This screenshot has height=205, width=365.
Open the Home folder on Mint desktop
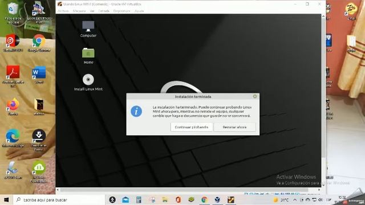tap(88, 56)
